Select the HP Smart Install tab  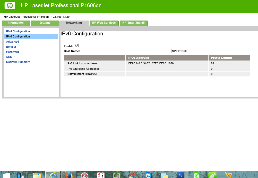point(134,23)
